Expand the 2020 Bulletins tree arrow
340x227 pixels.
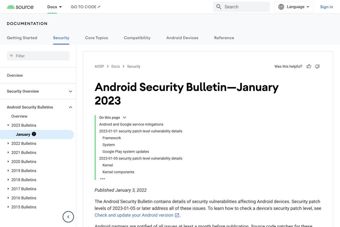point(8,161)
